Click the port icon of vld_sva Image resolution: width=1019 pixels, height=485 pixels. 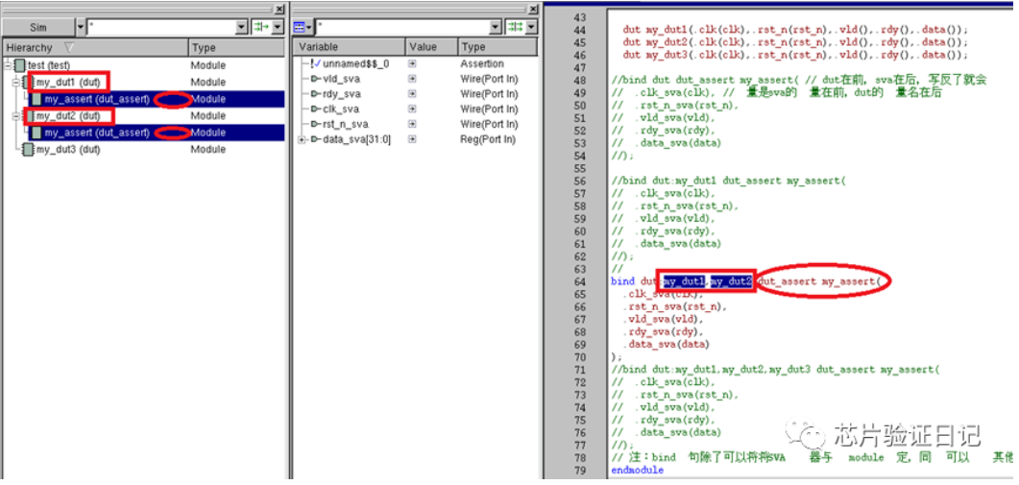point(316,79)
